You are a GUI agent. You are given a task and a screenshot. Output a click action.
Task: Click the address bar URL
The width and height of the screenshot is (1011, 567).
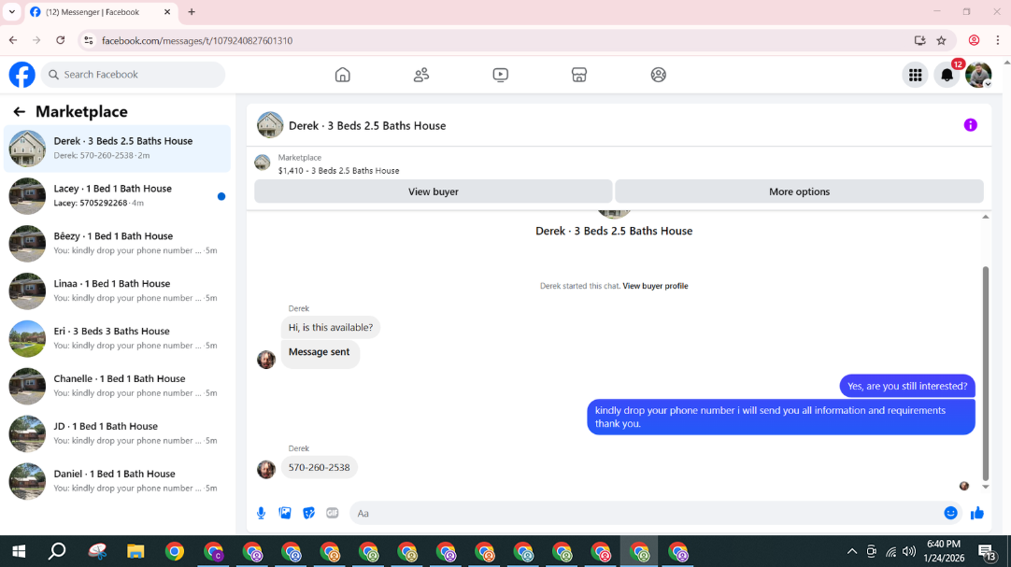coord(197,40)
